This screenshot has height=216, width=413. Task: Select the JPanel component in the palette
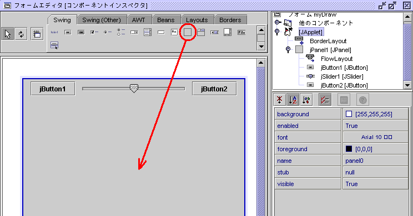click(x=188, y=32)
